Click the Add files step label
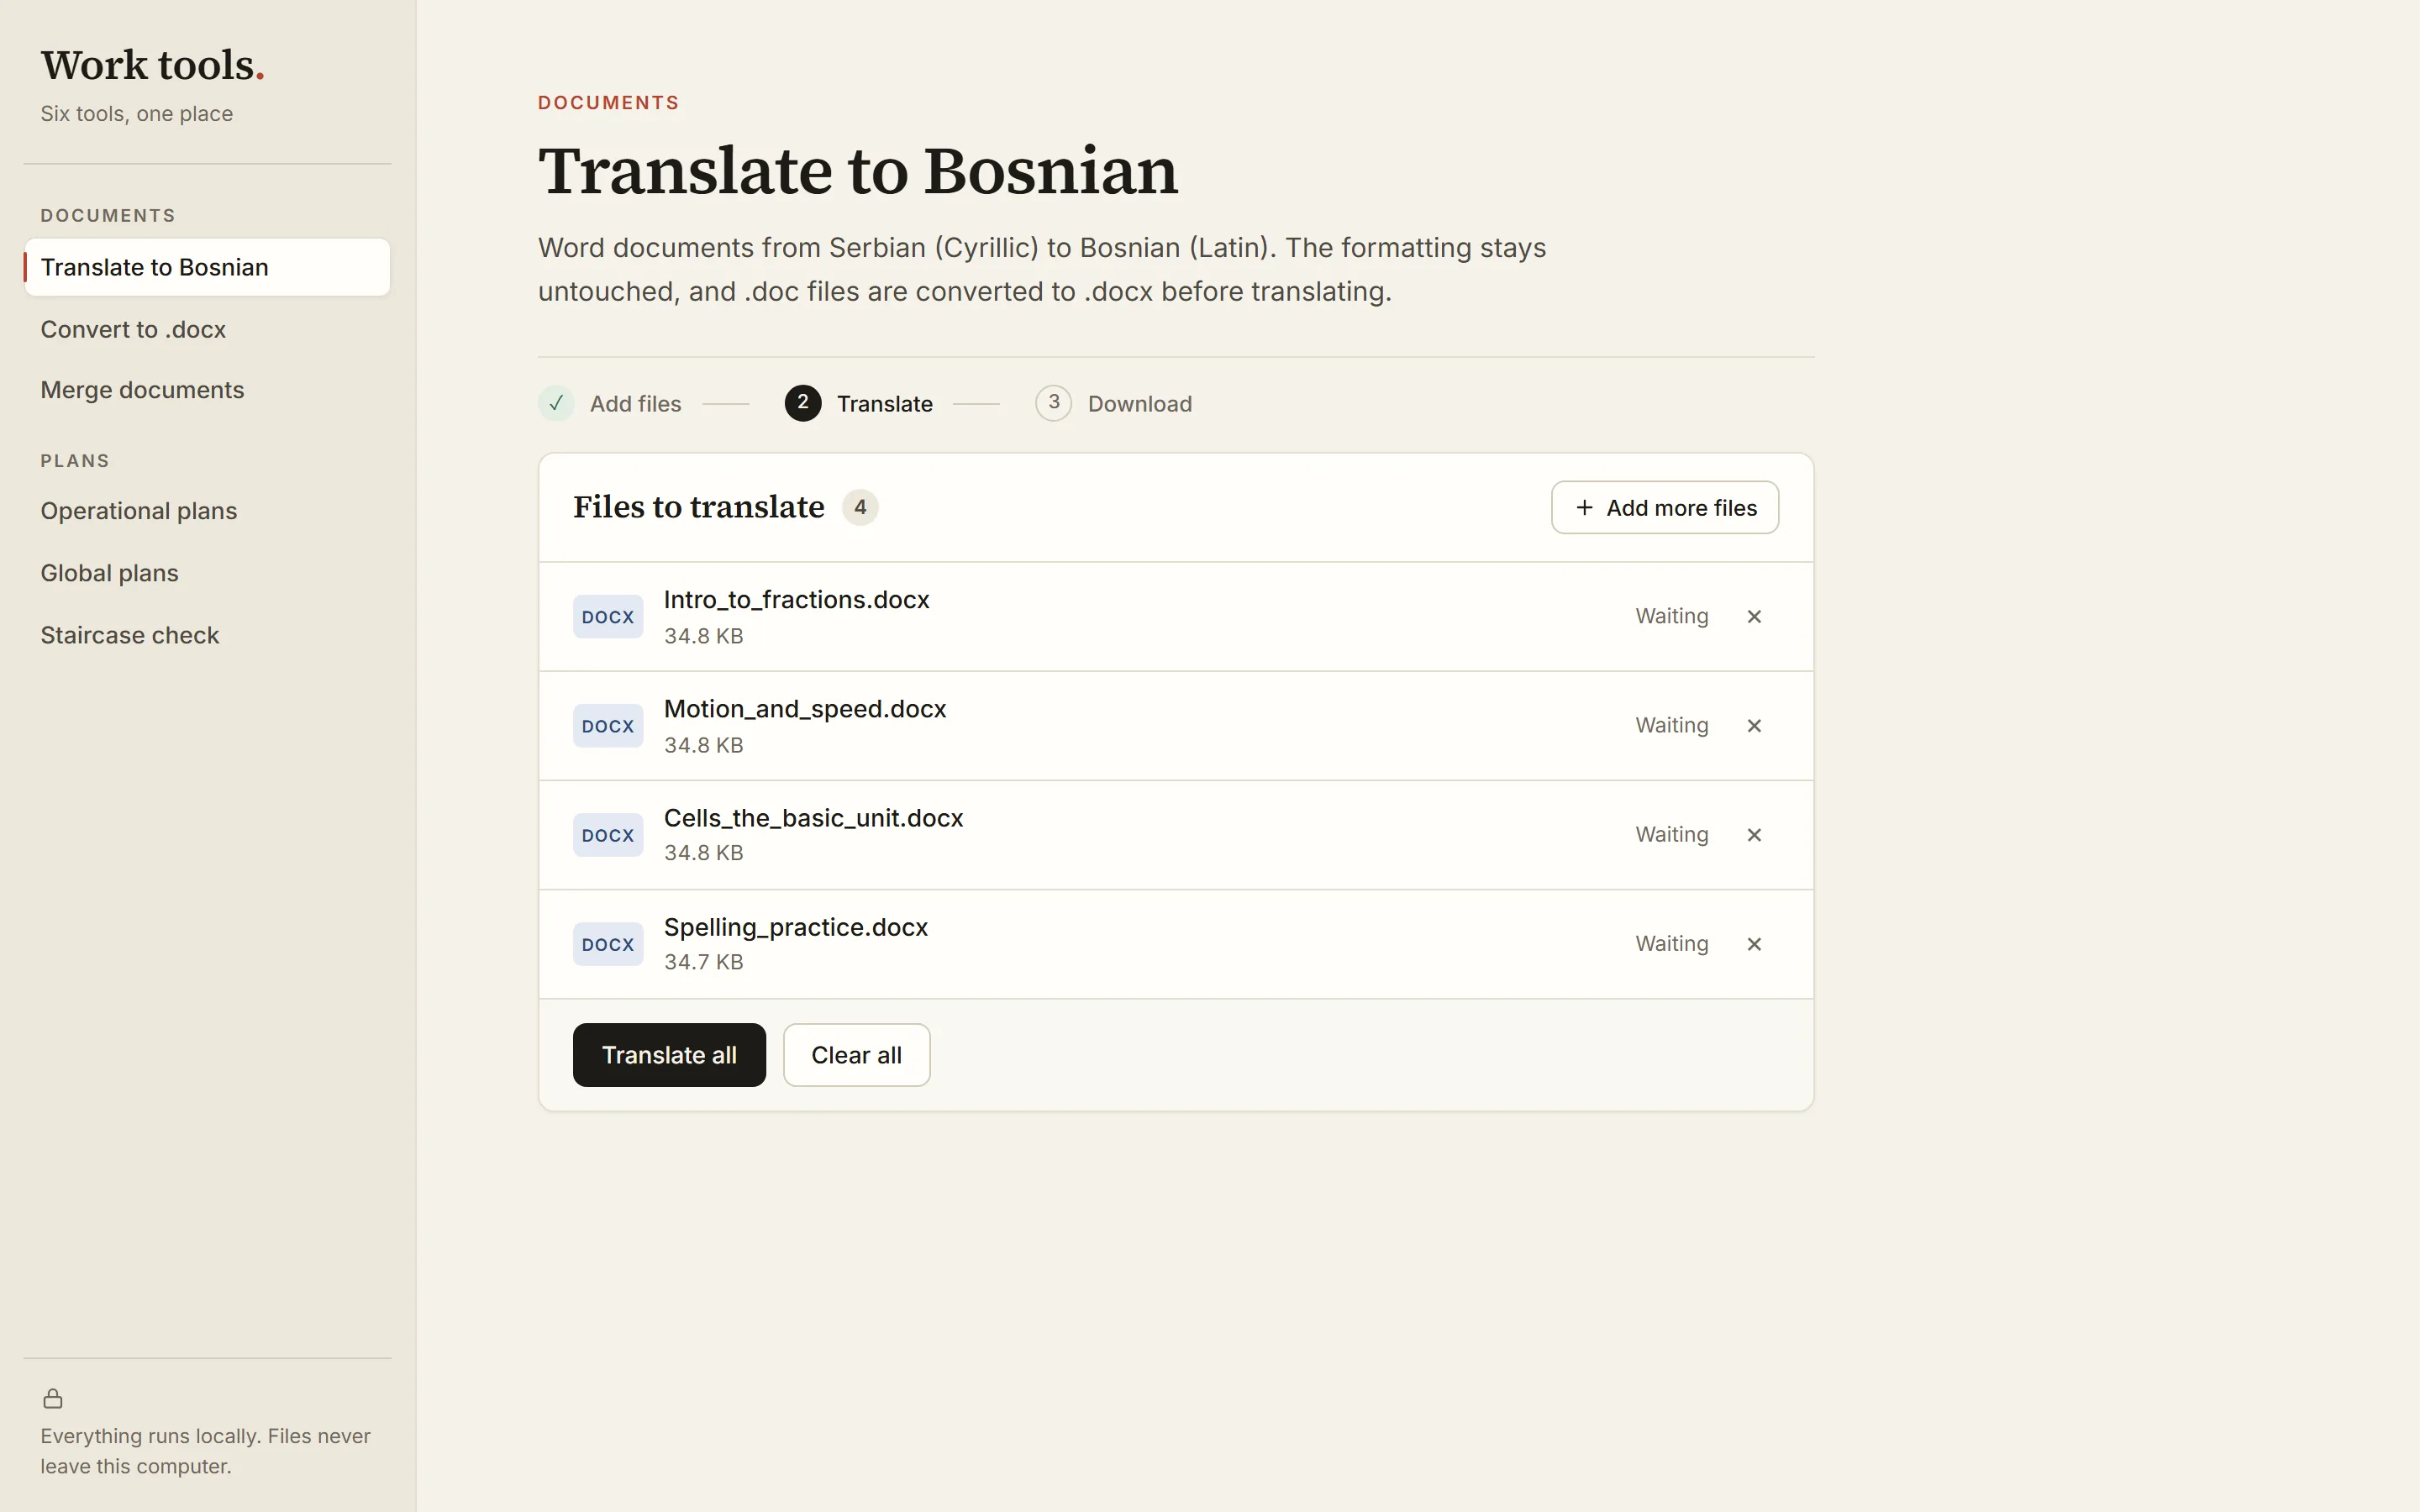 tap(636, 404)
